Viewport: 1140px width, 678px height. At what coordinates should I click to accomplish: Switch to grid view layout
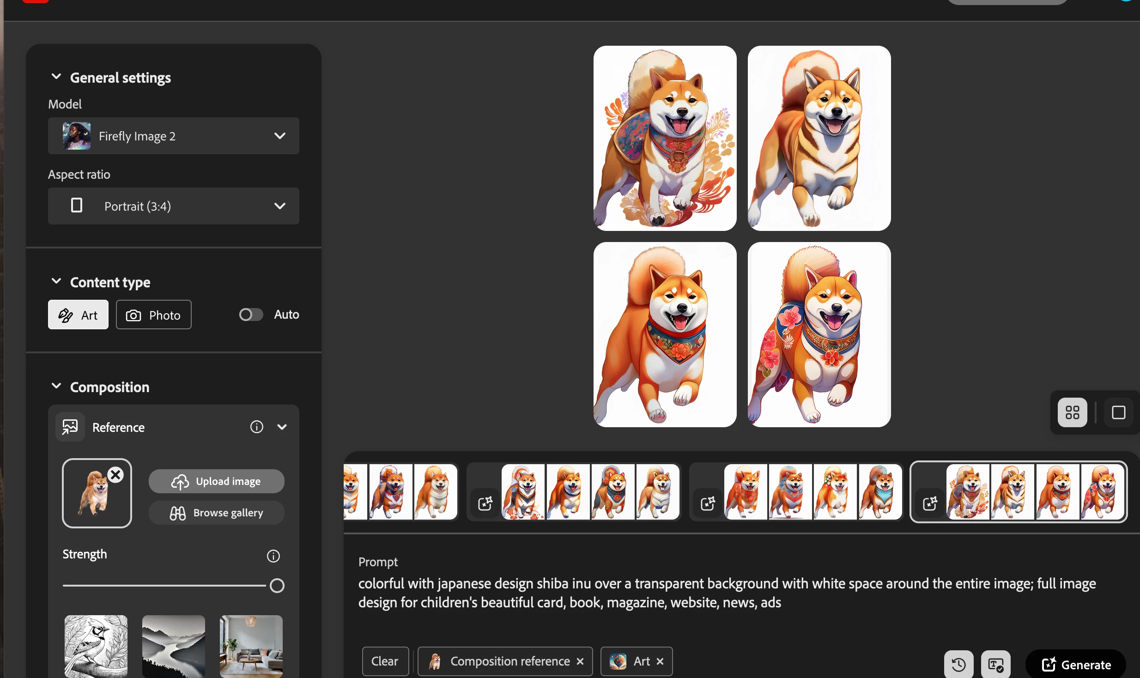[x=1072, y=412]
